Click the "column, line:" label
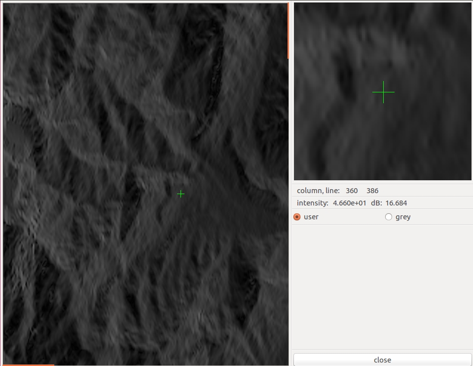Screen dimensions: 473x366 point(318,191)
